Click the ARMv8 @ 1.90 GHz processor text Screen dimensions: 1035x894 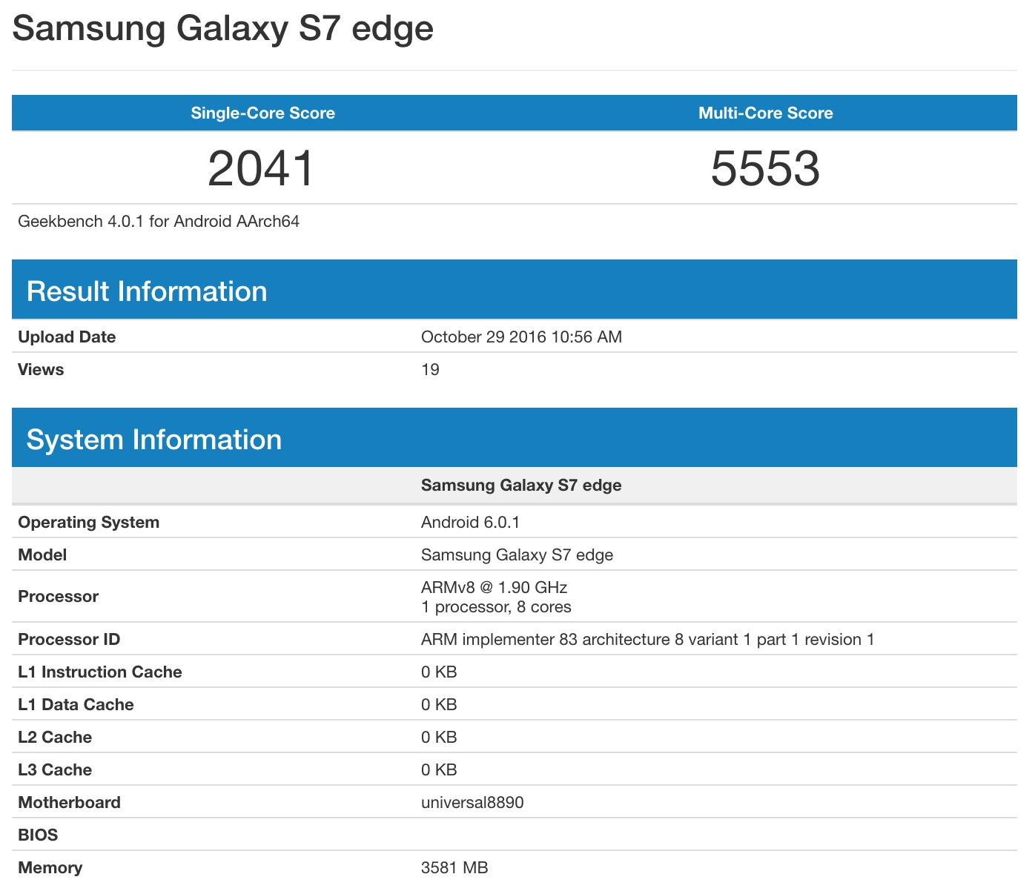pyautogui.click(x=494, y=588)
